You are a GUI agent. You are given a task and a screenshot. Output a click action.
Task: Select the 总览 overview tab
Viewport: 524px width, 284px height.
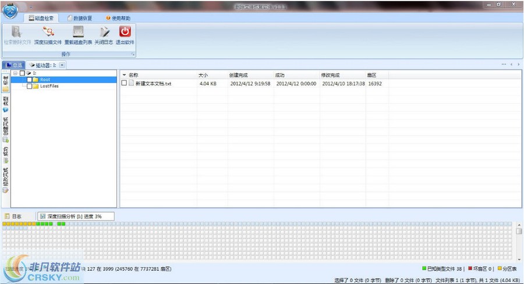[x=13, y=65]
